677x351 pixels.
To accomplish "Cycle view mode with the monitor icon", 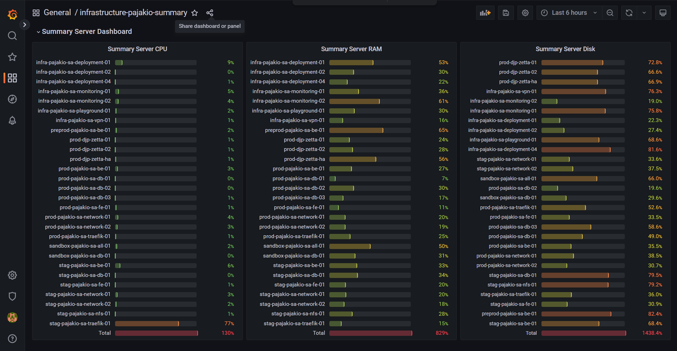I will point(663,13).
